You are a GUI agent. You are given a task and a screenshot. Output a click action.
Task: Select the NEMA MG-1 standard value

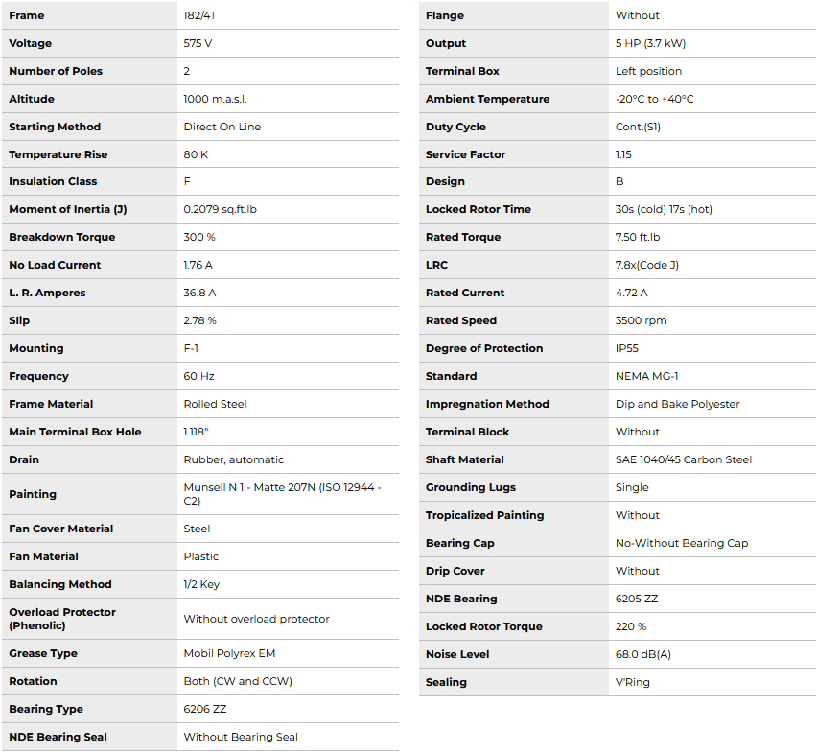tap(646, 376)
